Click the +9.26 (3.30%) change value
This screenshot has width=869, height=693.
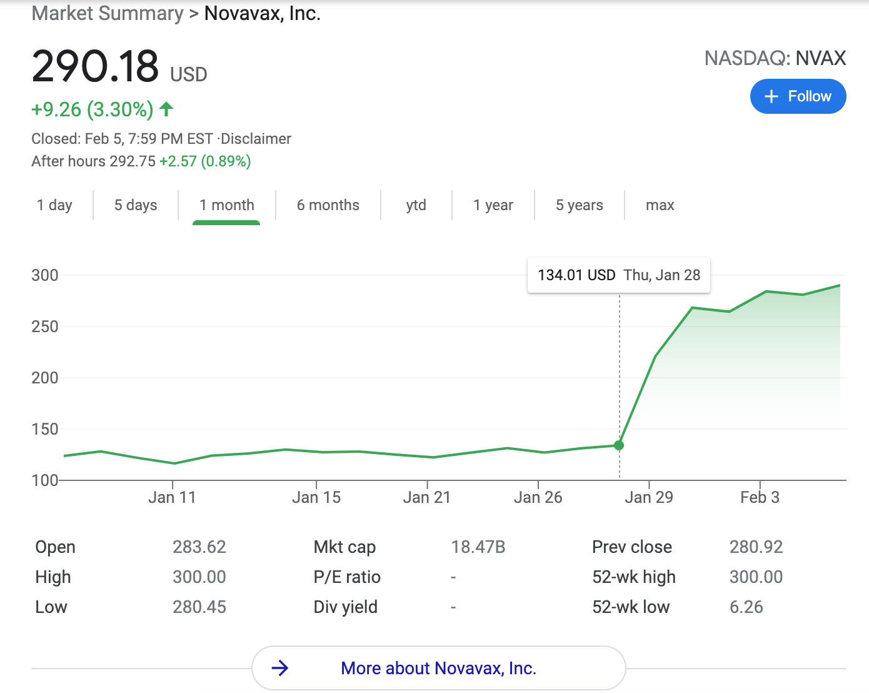(x=93, y=109)
